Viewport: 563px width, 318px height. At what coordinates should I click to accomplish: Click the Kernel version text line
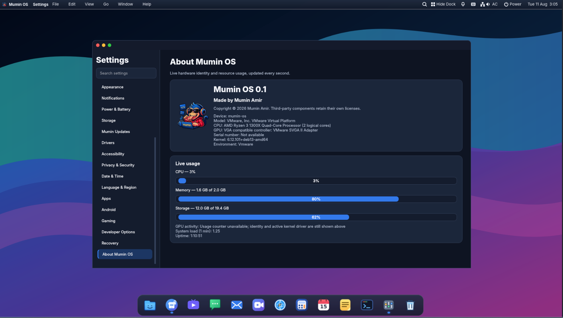click(x=241, y=140)
